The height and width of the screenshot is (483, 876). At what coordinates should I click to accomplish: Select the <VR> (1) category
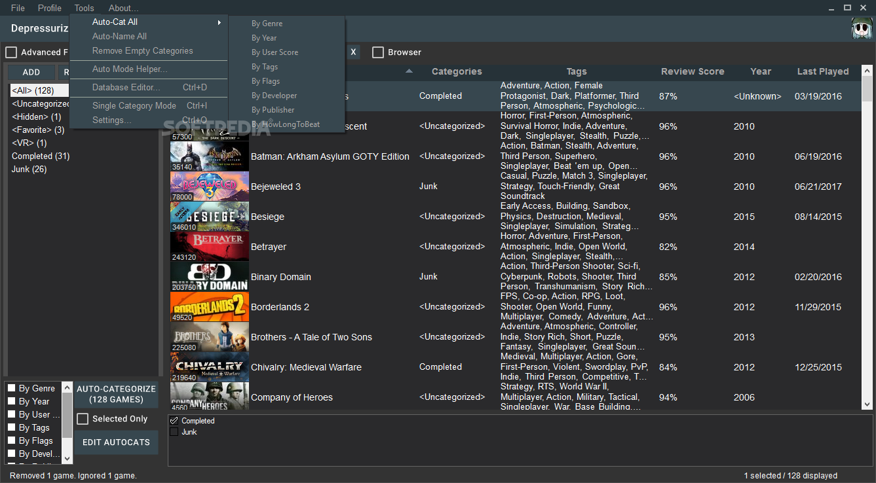[x=29, y=143]
